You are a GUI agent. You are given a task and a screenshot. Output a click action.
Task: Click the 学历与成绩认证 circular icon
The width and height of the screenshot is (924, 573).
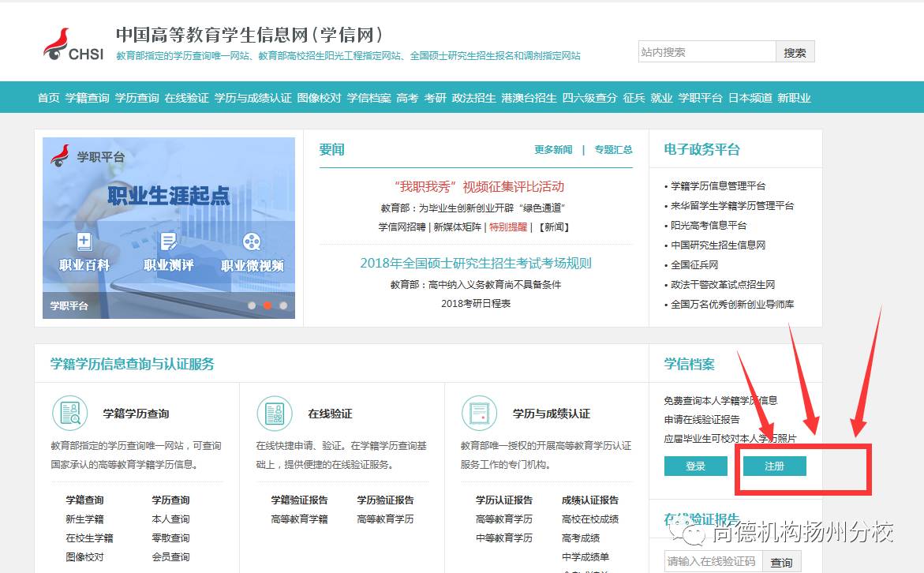point(480,413)
